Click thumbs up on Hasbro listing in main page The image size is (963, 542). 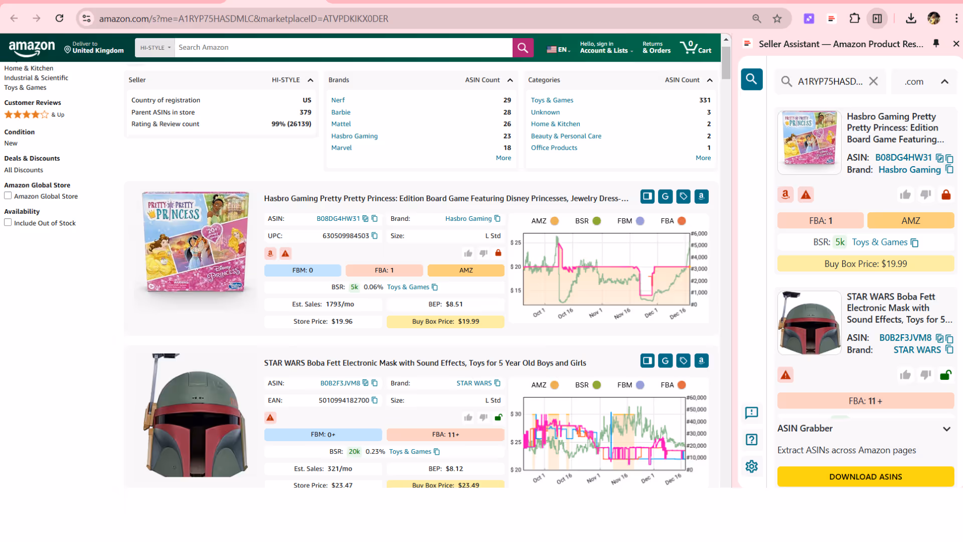[x=468, y=253]
